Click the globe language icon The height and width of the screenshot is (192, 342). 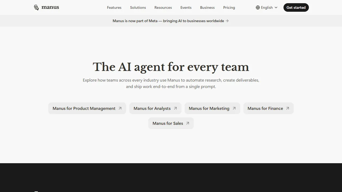[x=258, y=7]
